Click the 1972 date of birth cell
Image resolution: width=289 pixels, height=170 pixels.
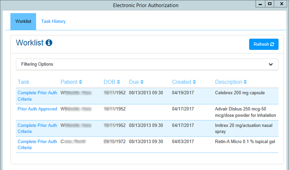115,141
